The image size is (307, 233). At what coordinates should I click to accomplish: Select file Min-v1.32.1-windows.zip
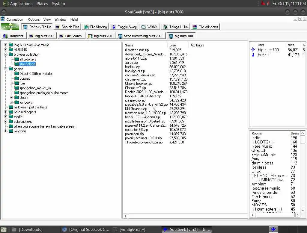pyautogui.click(x=142, y=117)
